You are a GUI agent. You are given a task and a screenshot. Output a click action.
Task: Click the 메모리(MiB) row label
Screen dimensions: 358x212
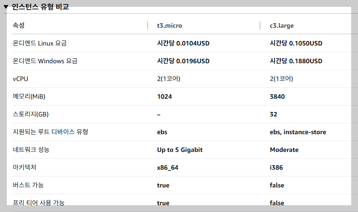click(x=29, y=96)
